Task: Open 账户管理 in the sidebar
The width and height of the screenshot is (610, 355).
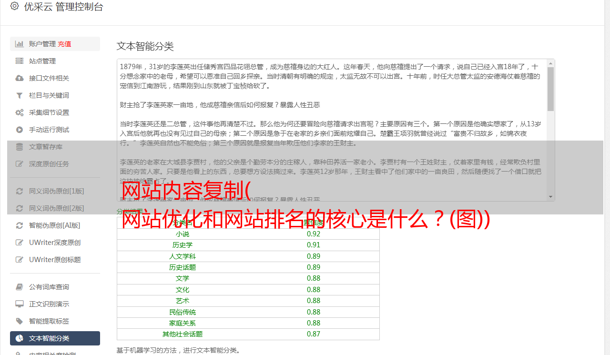Action: [55, 44]
